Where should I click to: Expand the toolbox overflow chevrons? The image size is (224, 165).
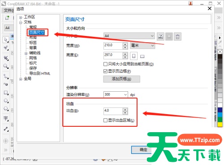coord(5,150)
